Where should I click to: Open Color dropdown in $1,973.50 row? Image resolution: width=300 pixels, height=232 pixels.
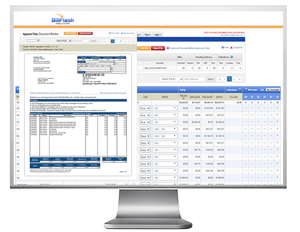(145, 108)
